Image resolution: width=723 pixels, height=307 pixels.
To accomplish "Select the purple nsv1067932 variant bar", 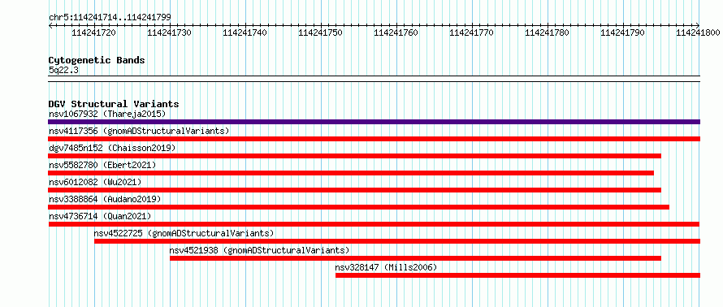I will [374, 122].
